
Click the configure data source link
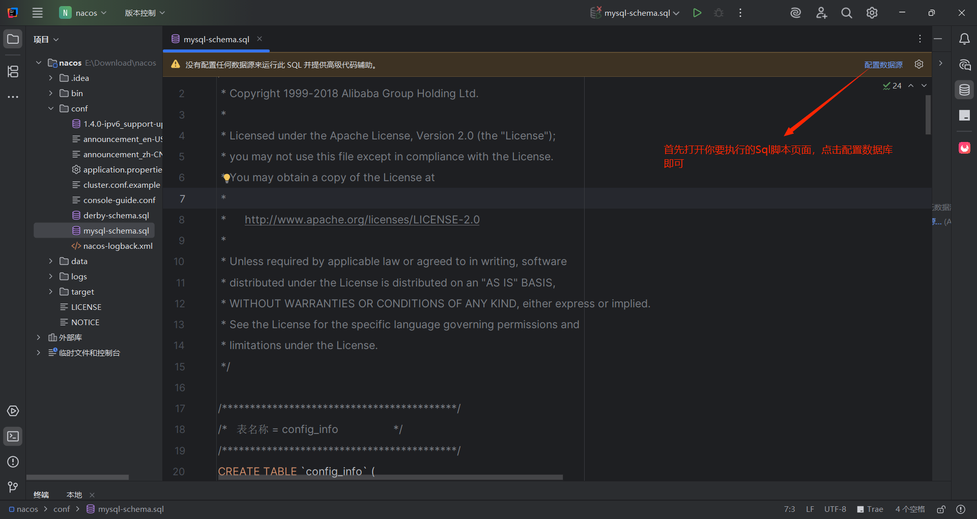[x=883, y=65]
